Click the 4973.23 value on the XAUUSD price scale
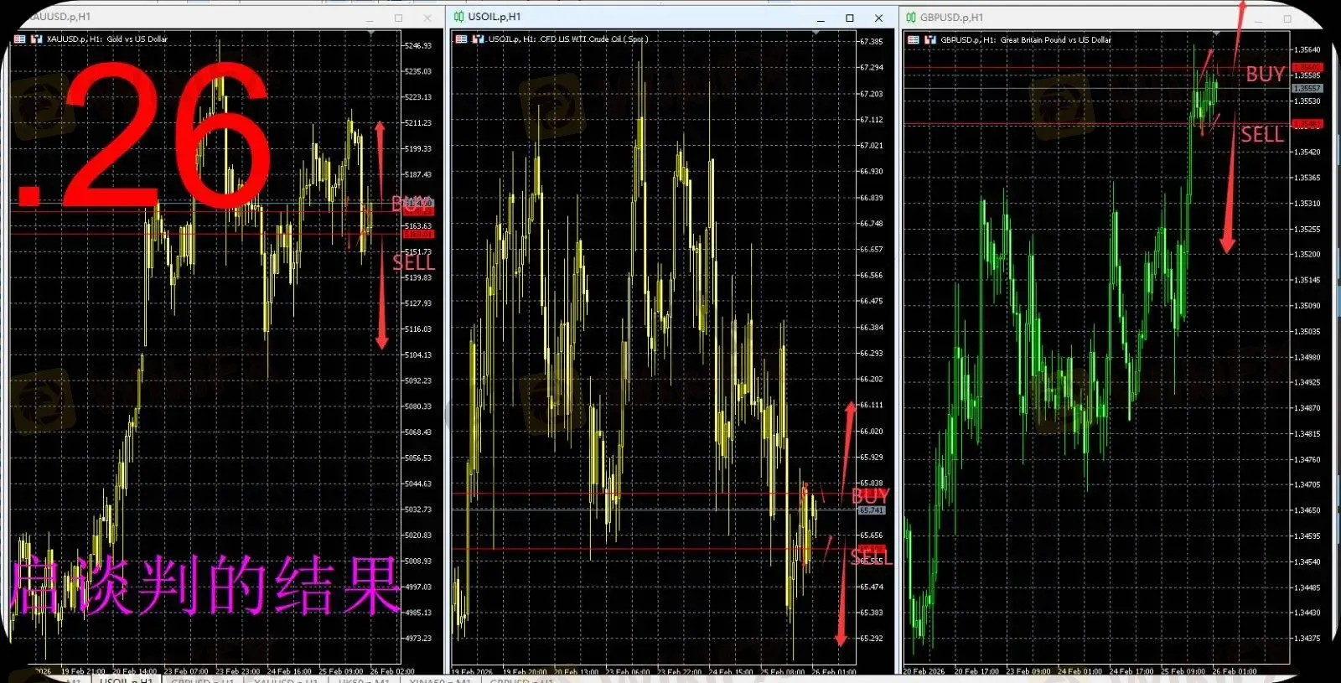Viewport: 1341px width, 683px height. click(x=417, y=639)
